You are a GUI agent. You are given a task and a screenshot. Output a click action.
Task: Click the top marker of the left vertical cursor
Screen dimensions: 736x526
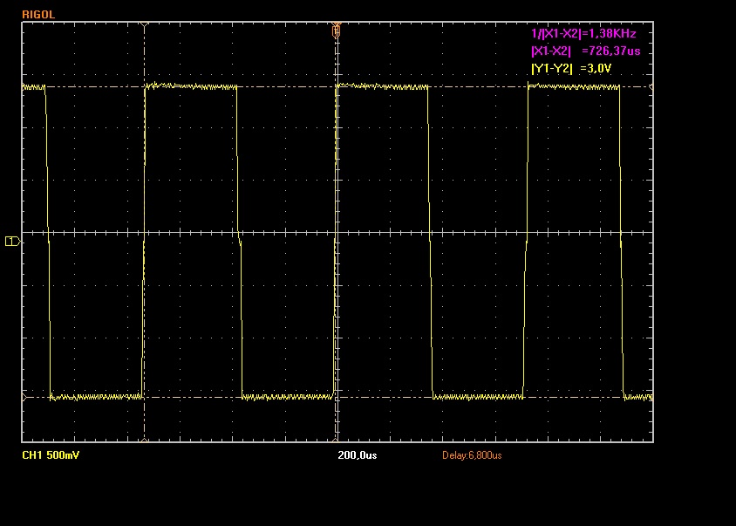(x=144, y=25)
